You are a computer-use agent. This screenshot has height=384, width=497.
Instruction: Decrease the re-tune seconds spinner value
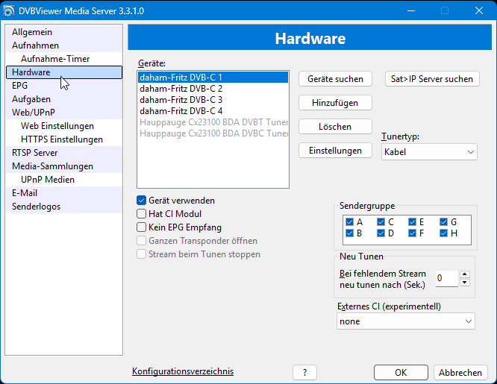coord(465,283)
